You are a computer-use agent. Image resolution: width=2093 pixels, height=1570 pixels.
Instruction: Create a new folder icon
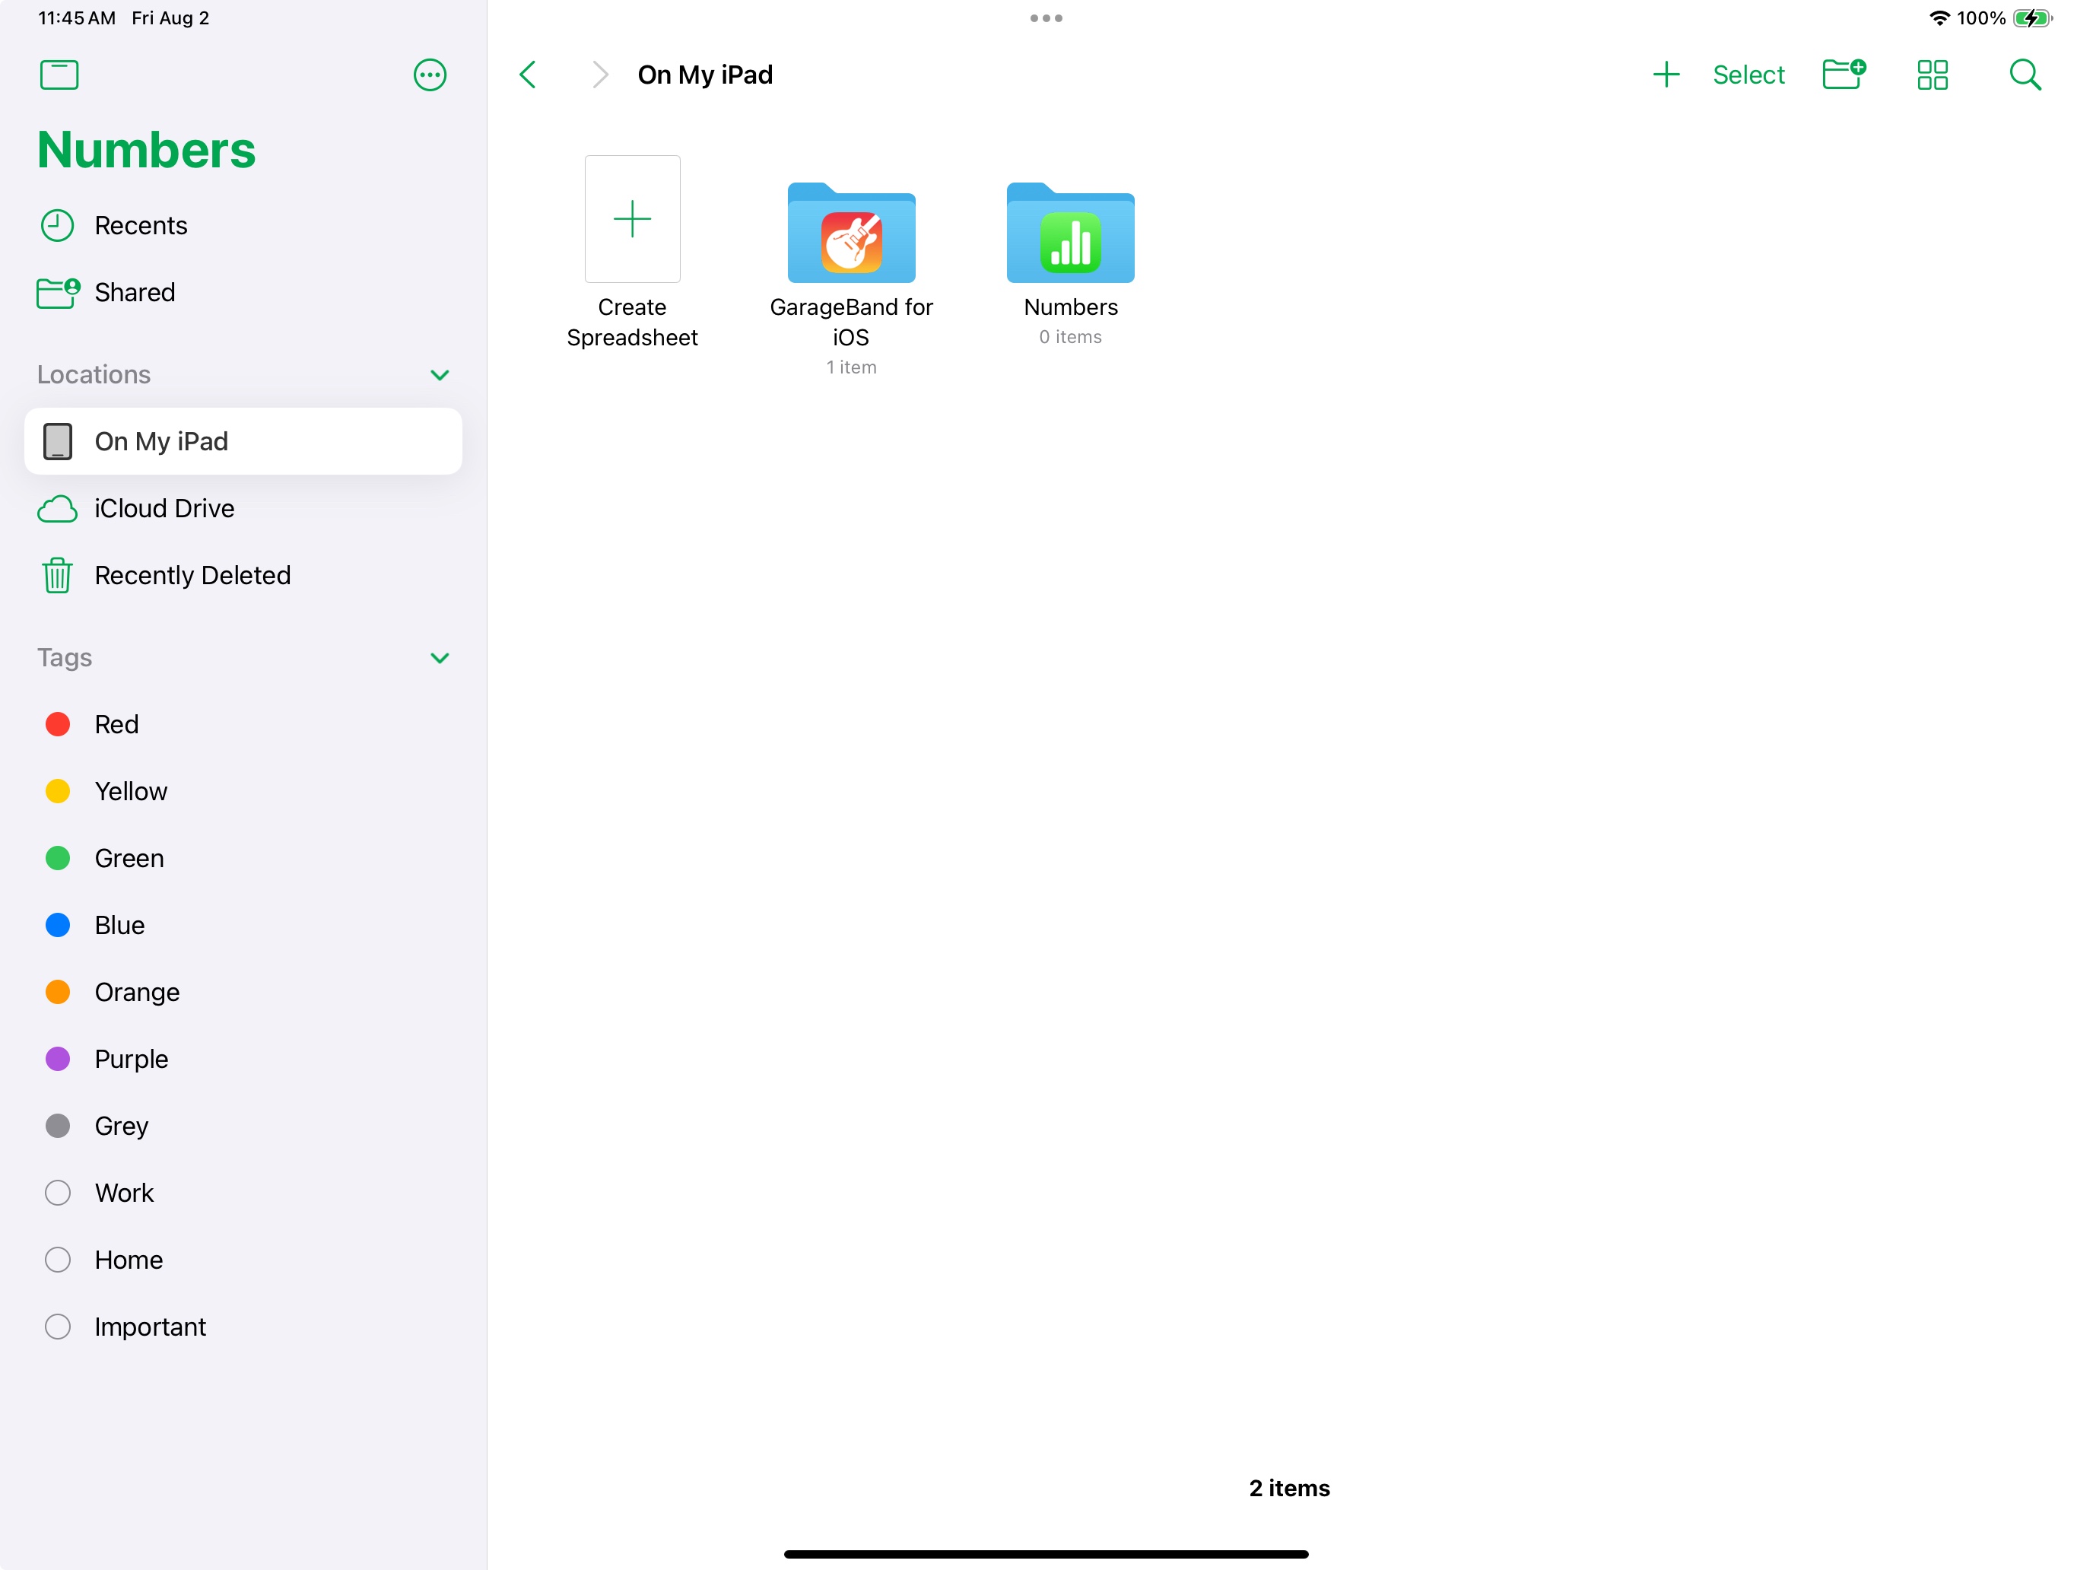pyautogui.click(x=1844, y=75)
